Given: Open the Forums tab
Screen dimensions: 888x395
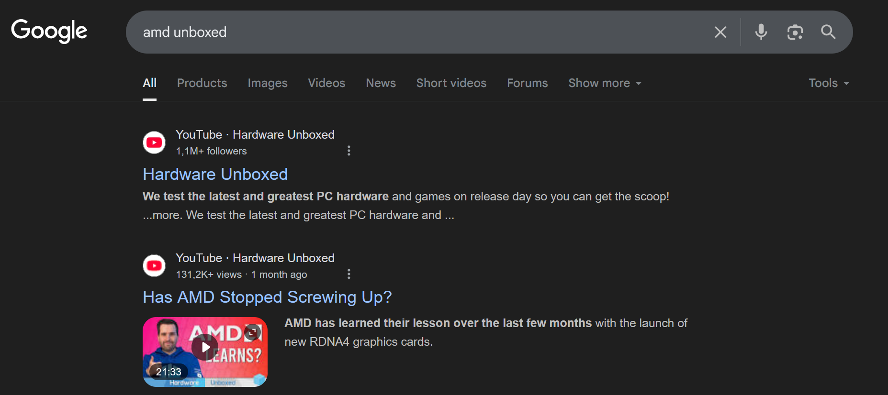Looking at the screenshot, I should coord(528,83).
